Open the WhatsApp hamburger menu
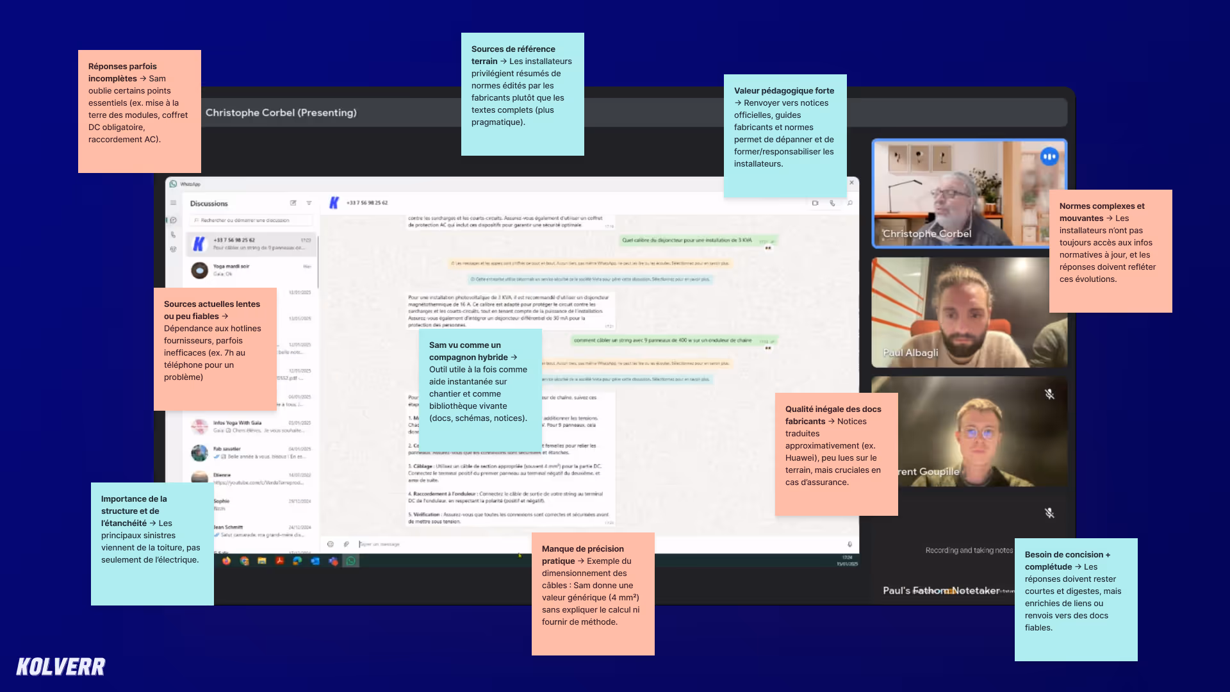This screenshot has width=1230, height=692. point(173,203)
